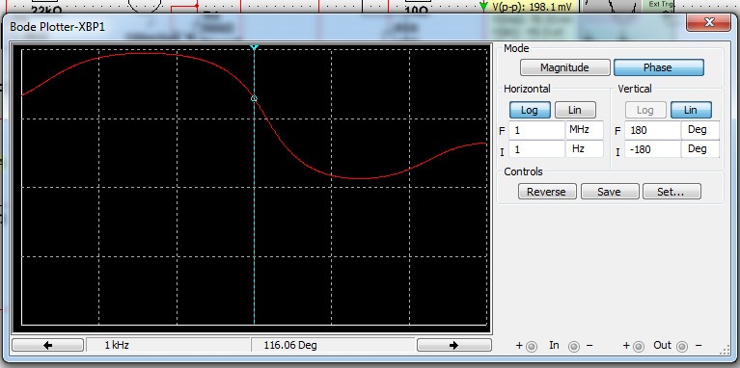Switch Bode Plotter to Magnitude mode
This screenshot has width=740, height=368.
565,67
